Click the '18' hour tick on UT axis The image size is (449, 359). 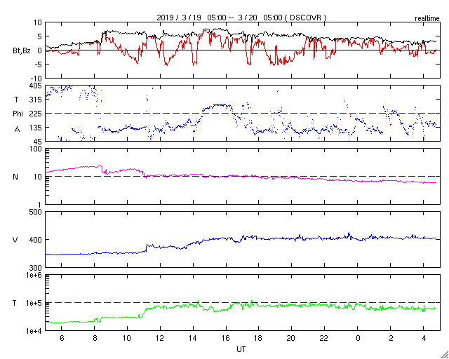pos(259,339)
